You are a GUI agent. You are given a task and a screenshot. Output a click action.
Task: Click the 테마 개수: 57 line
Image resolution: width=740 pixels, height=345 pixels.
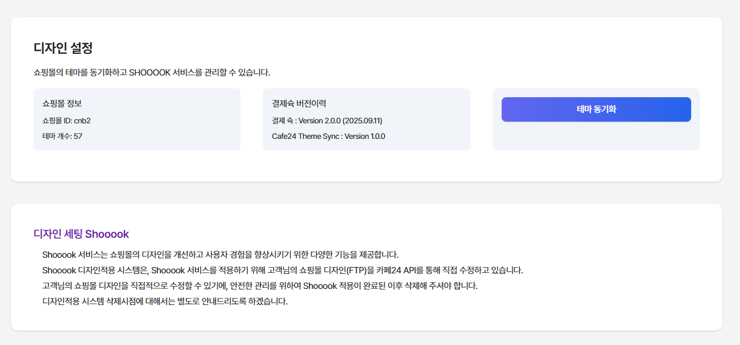pyautogui.click(x=62, y=136)
